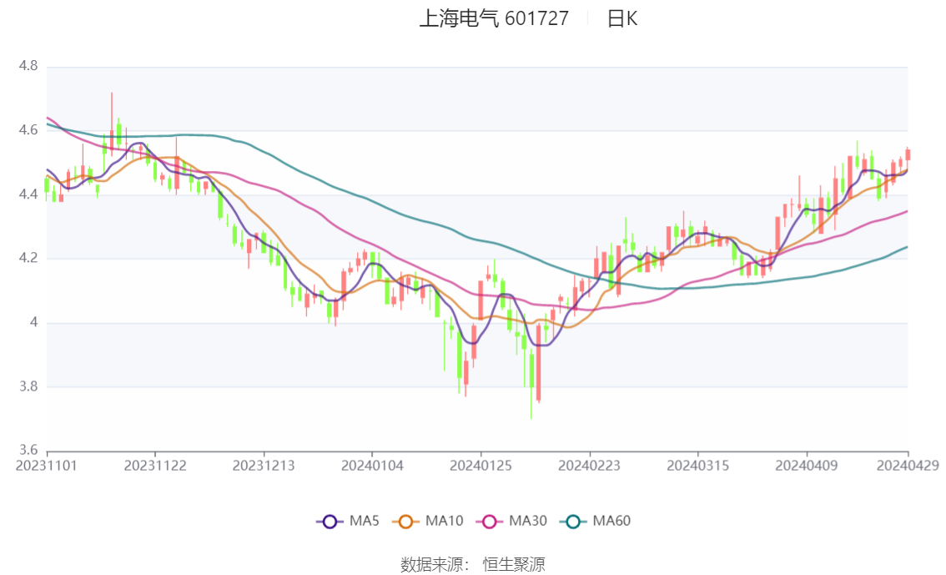Screen dimensions: 946x575
Task: Click the y-axis value 3.6
Action: click(28, 450)
